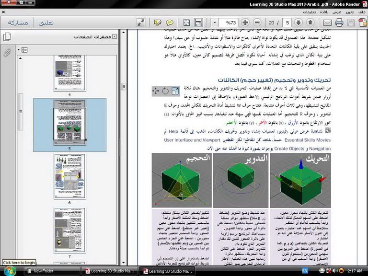This screenshot has height=276, width=368.
Task: Click the page thumbnails panel icon
Action: (x=7, y=37)
